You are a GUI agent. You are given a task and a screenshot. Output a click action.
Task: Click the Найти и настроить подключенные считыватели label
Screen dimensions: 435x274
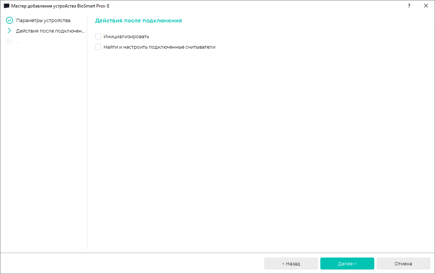tap(160, 47)
